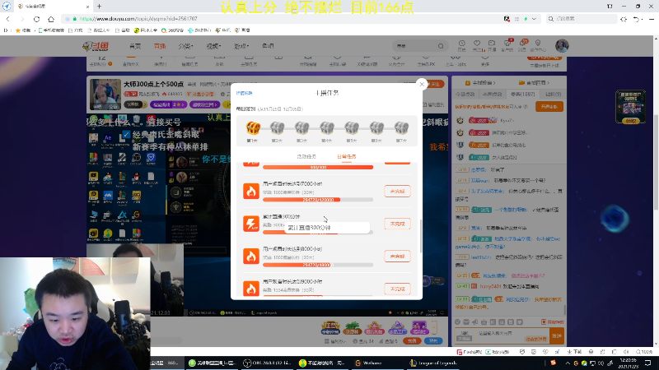
Task: Claim the golden day 1 sign-in chest
Action: pyautogui.click(x=253, y=128)
